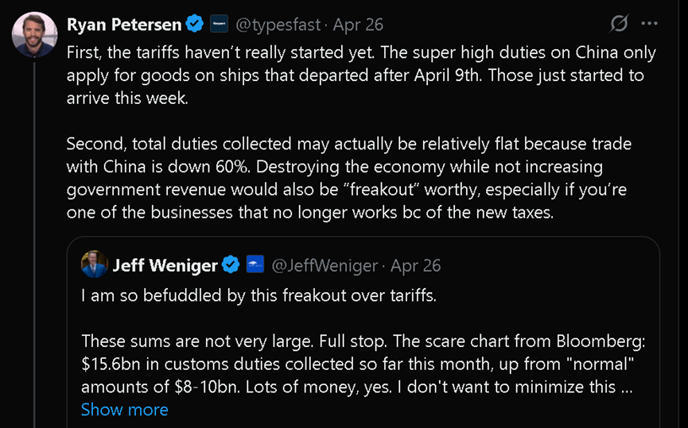
Task: Click the Apr 26 timestamp on Ryan's post
Action: (x=358, y=25)
